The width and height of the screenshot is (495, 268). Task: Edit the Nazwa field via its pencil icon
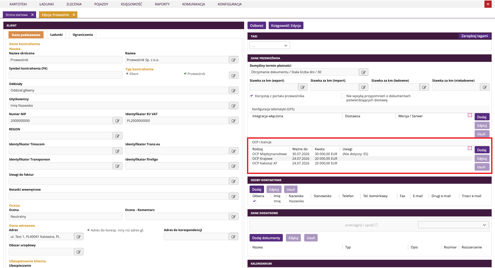pyautogui.click(x=234, y=60)
